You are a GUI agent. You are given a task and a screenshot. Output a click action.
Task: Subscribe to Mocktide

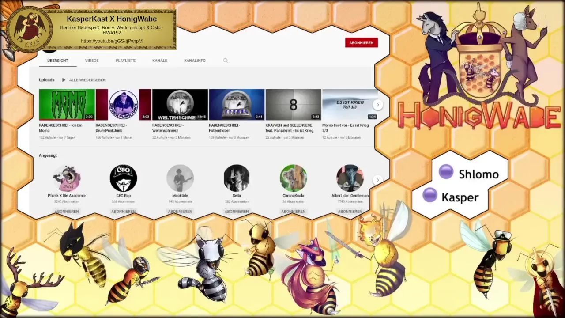pos(180,212)
